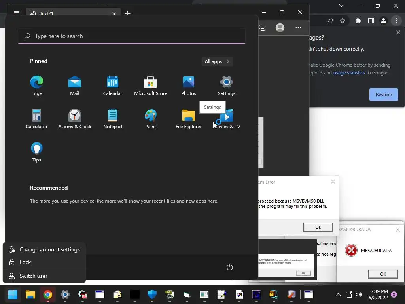Open a new tab in Edge
Screen dimensions: 405x304
[x=127, y=13]
